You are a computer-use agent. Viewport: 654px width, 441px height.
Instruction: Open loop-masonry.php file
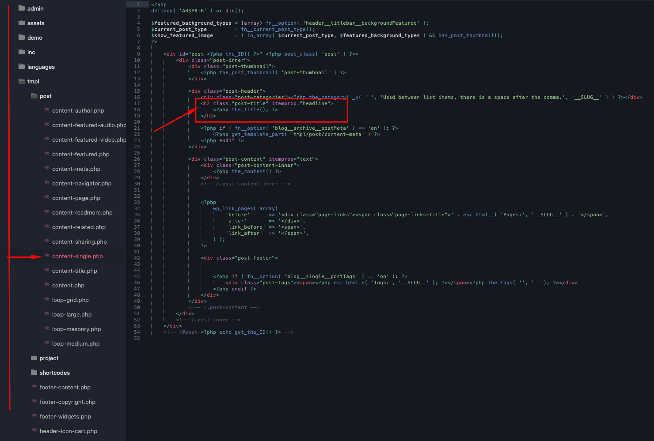click(76, 329)
